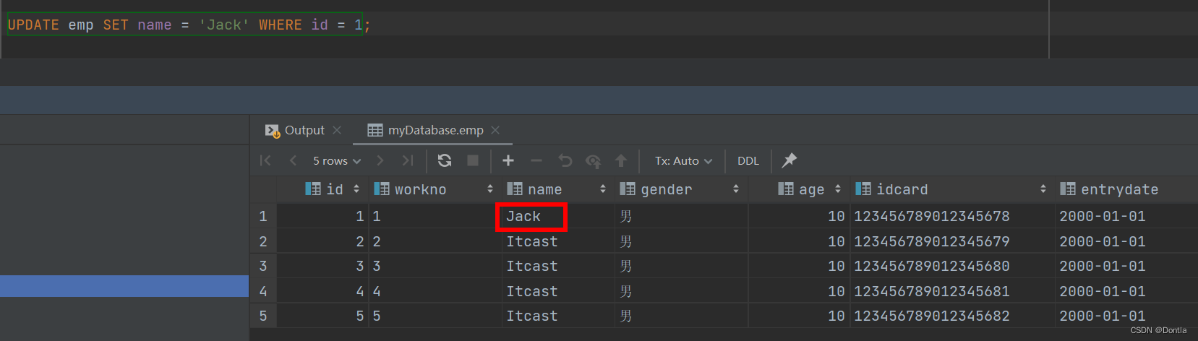Image resolution: width=1198 pixels, height=341 pixels.
Task: Select the Jack cell in name column
Action: [x=531, y=216]
